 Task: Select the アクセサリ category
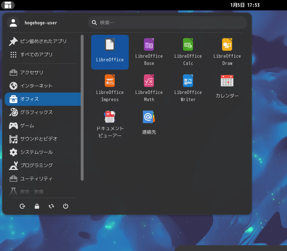[43, 72]
